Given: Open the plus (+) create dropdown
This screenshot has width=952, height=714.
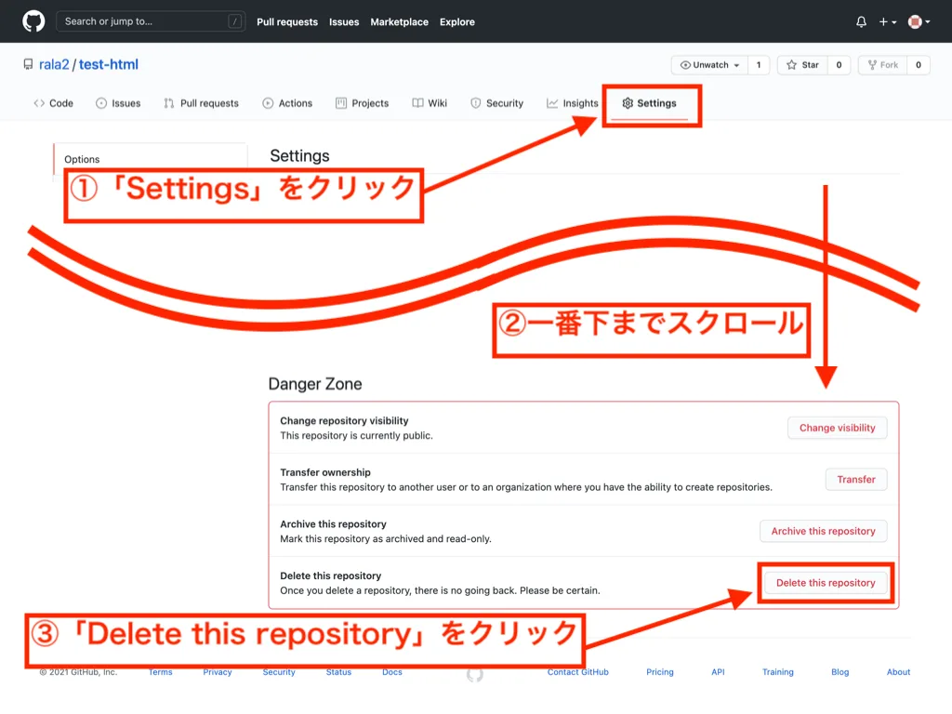Looking at the screenshot, I should coord(881,20).
